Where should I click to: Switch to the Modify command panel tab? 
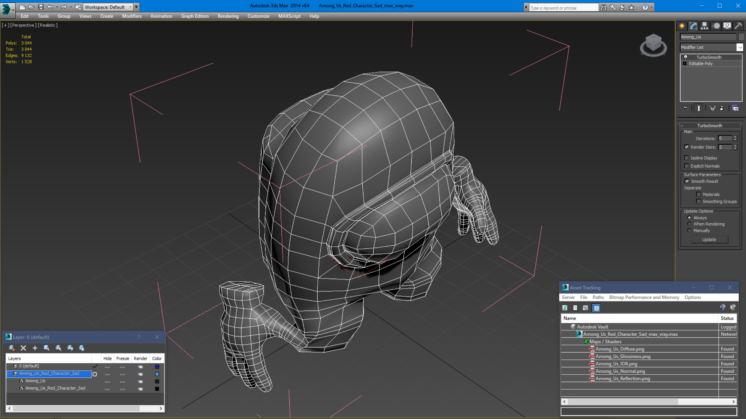click(x=693, y=26)
